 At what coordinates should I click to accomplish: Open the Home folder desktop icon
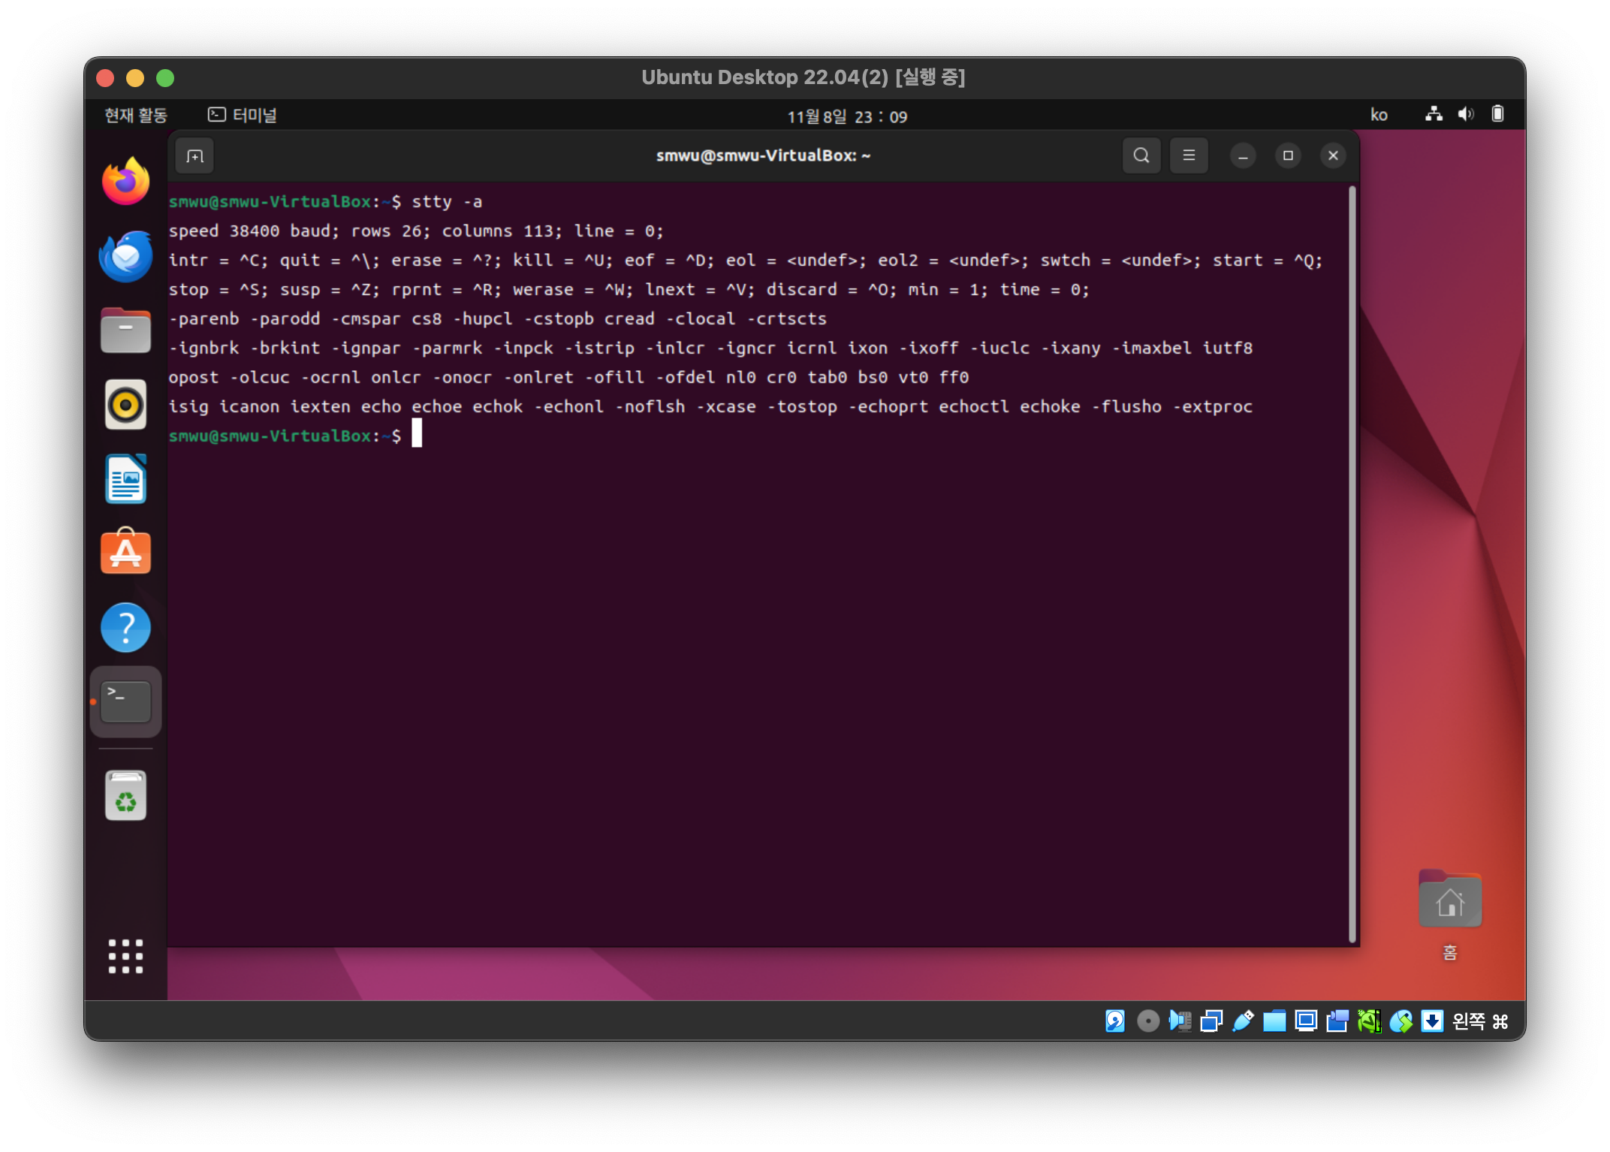(1450, 914)
